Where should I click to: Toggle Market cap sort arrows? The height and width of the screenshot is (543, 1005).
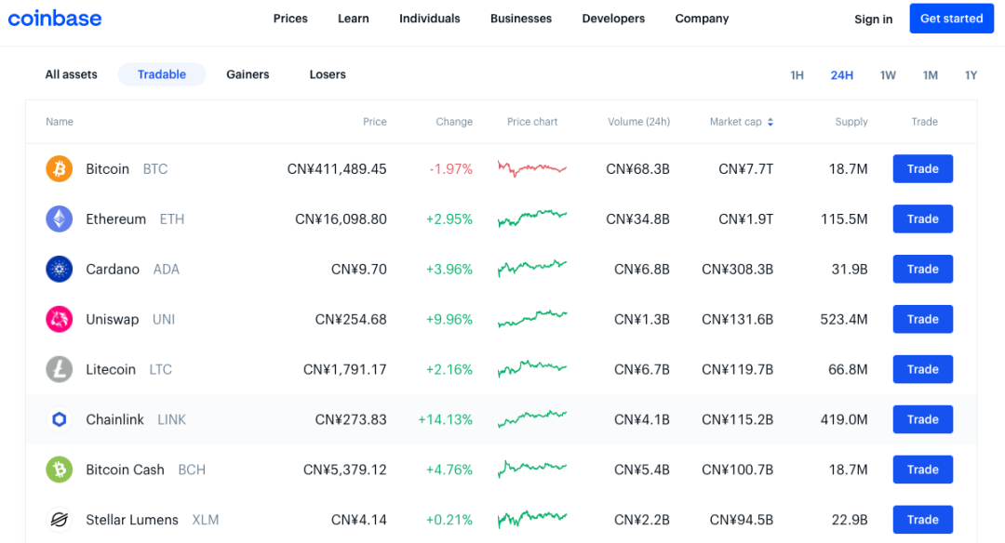click(x=770, y=122)
